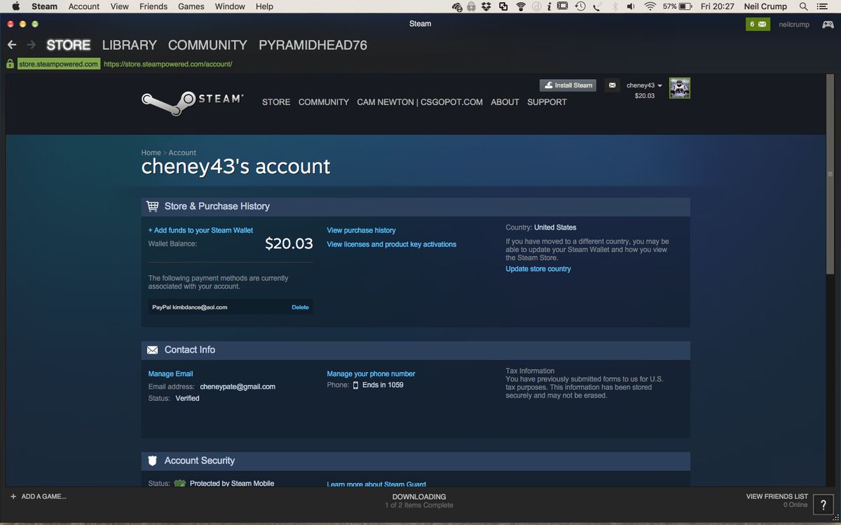Delete the PayPal payment method
Screen dimensions: 841x525
click(x=300, y=307)
